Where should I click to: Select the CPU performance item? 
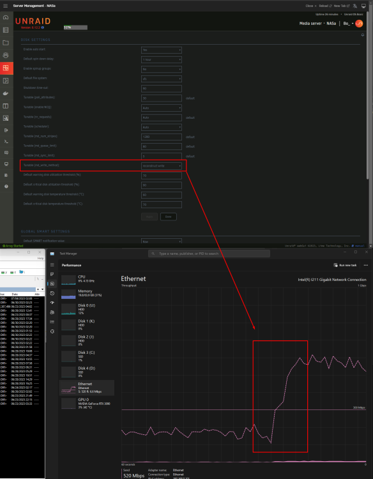coord(87,280)
